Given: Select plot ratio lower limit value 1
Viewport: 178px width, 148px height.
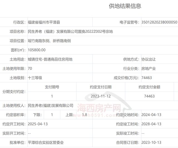Looking at the screenshot, I should [x=52, y=115].
